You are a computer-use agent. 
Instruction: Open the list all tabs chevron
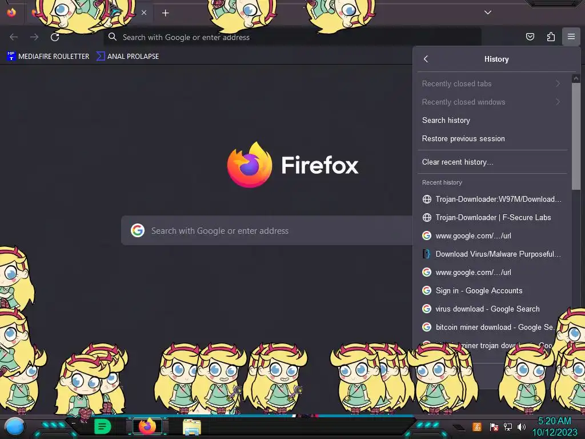488,13
